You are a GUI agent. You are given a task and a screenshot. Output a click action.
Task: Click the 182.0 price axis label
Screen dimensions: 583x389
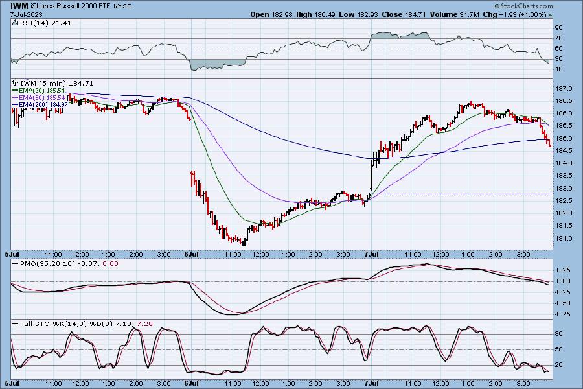coord(565,213)
